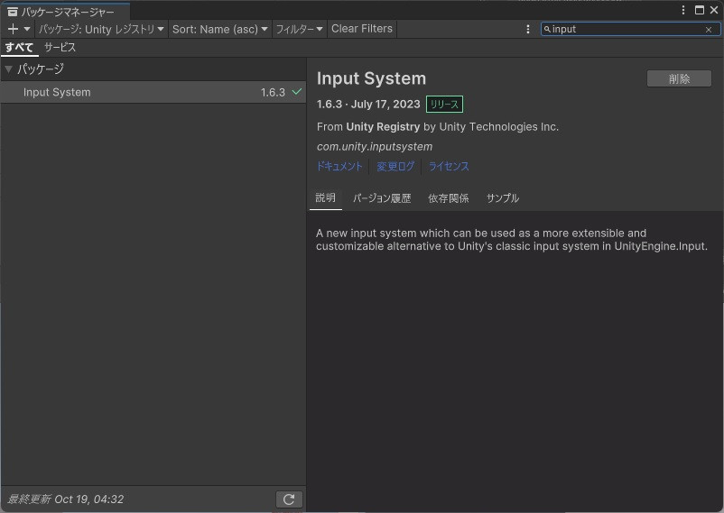Viewport: 724px width, 513px height.
Task: Switch to the バージョン履歴 tab
Action: 382,198
